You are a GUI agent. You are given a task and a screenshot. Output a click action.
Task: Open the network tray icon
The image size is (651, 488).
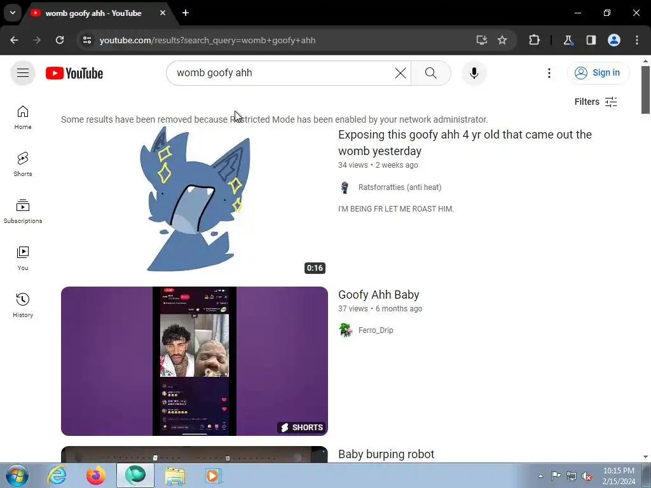coord(572,476)
